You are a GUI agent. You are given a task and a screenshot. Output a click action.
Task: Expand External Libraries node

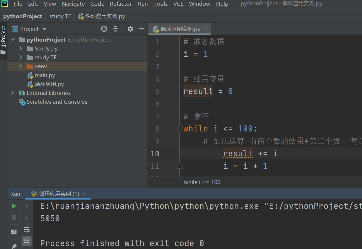click(x=12, y=93)
